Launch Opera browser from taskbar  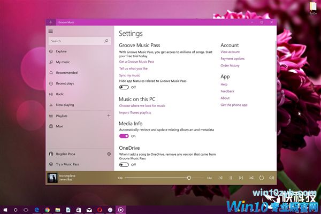[100, 210]
